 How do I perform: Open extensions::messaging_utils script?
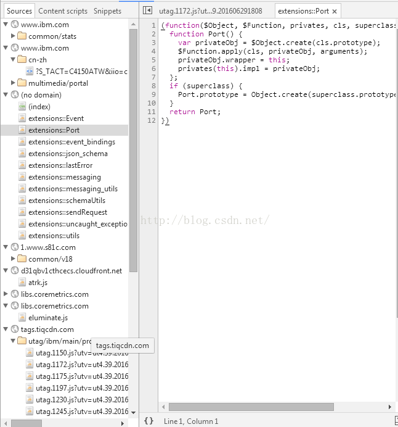coord(73,189)
